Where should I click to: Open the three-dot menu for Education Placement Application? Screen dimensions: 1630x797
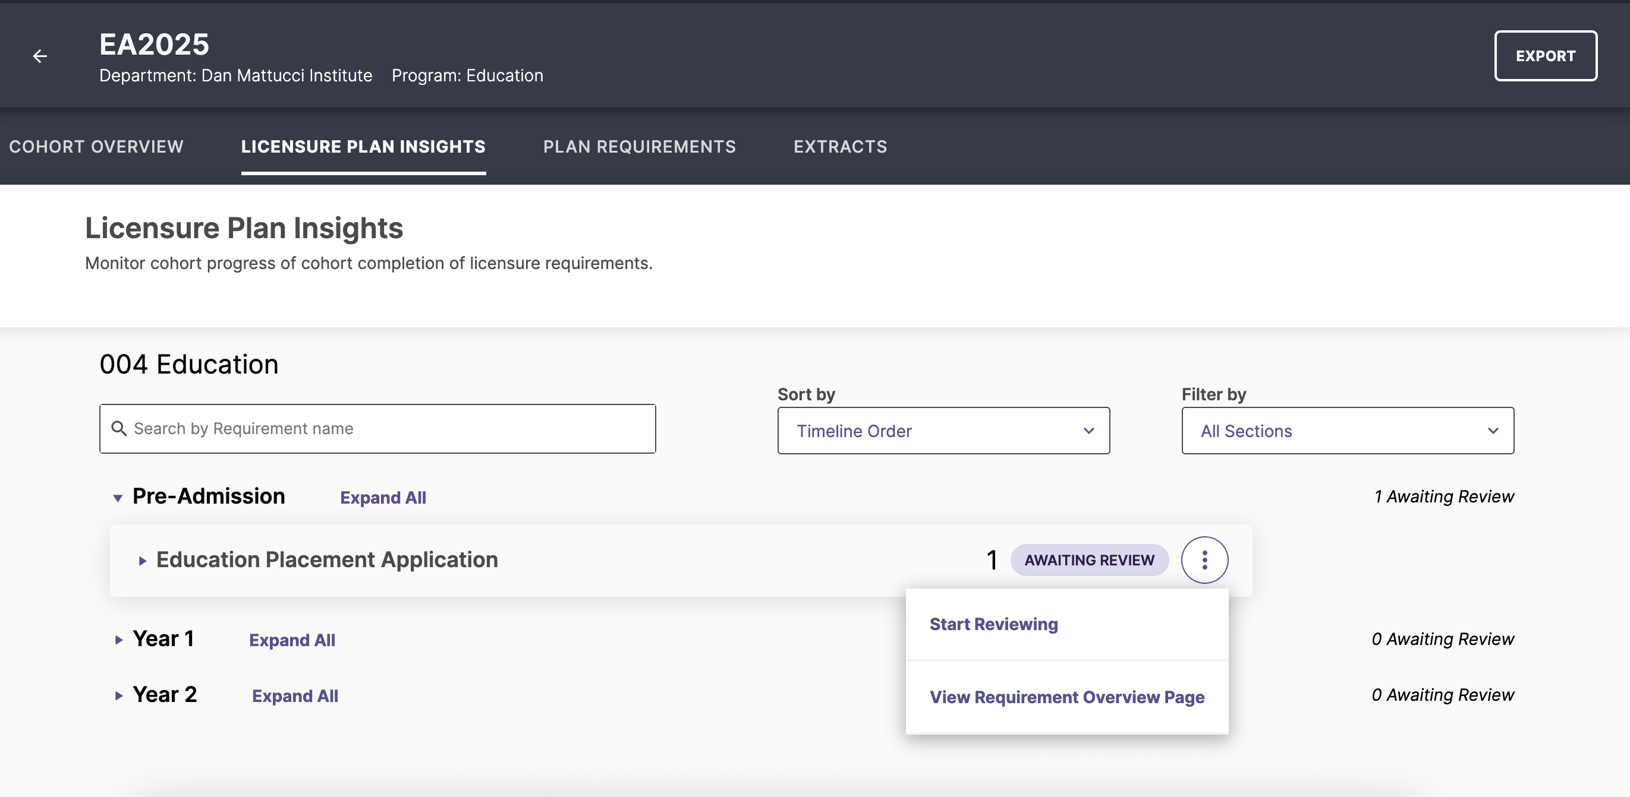[x=1204, y=560]
